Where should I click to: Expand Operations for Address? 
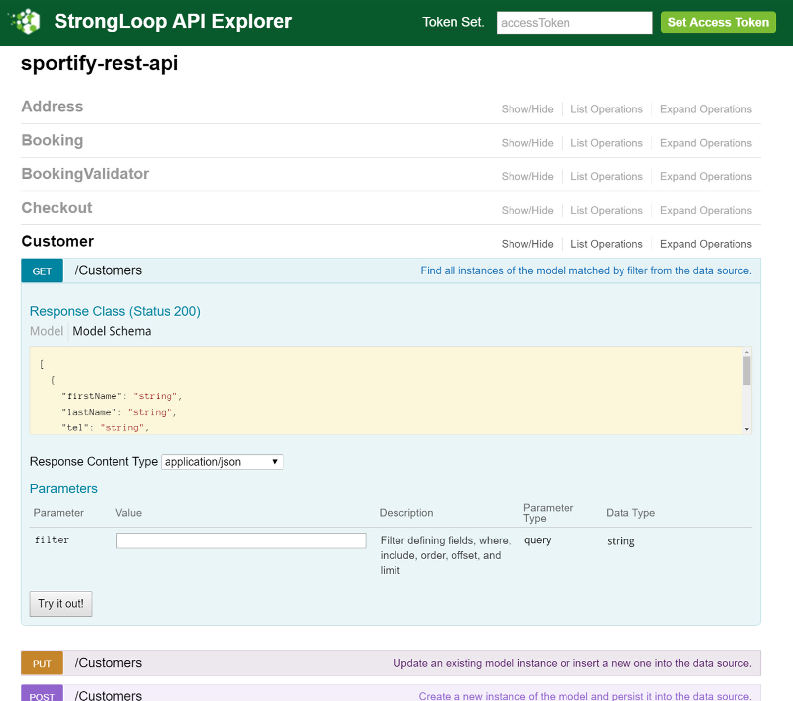tap(706, 109)
